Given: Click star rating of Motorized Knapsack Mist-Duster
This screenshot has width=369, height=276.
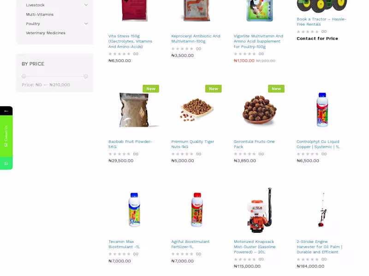Looking at the screenshot, I should click(245, 259).
